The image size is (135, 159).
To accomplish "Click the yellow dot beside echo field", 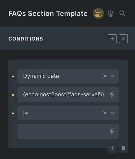I will point(13,95).
